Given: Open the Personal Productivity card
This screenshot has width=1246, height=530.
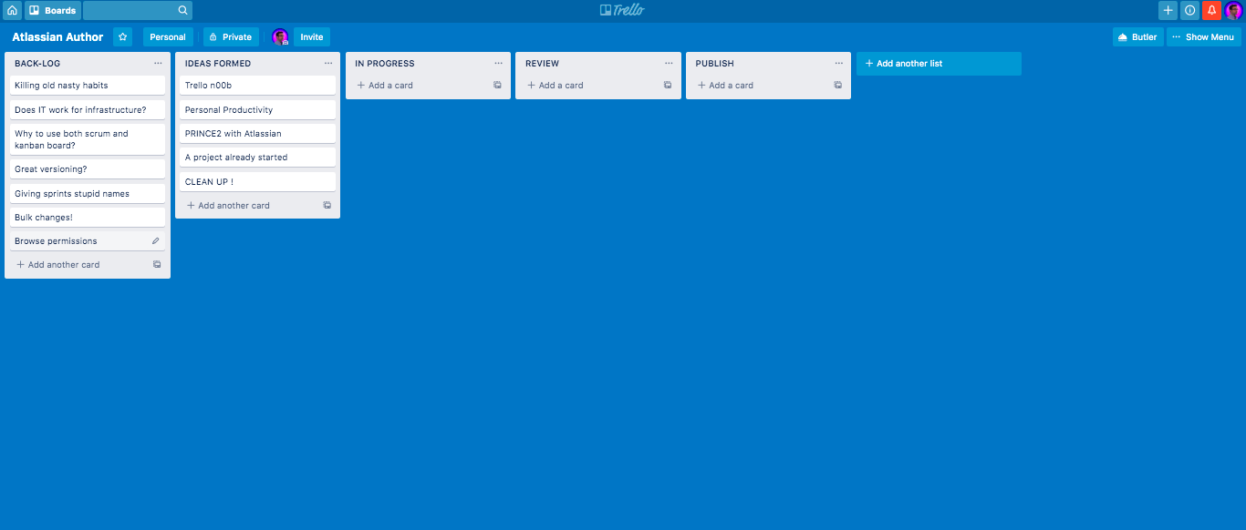Looking at the screenshot, I should point(257,110).
